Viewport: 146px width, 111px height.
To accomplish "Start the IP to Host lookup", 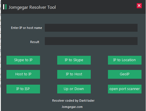I will coord(74,74).
